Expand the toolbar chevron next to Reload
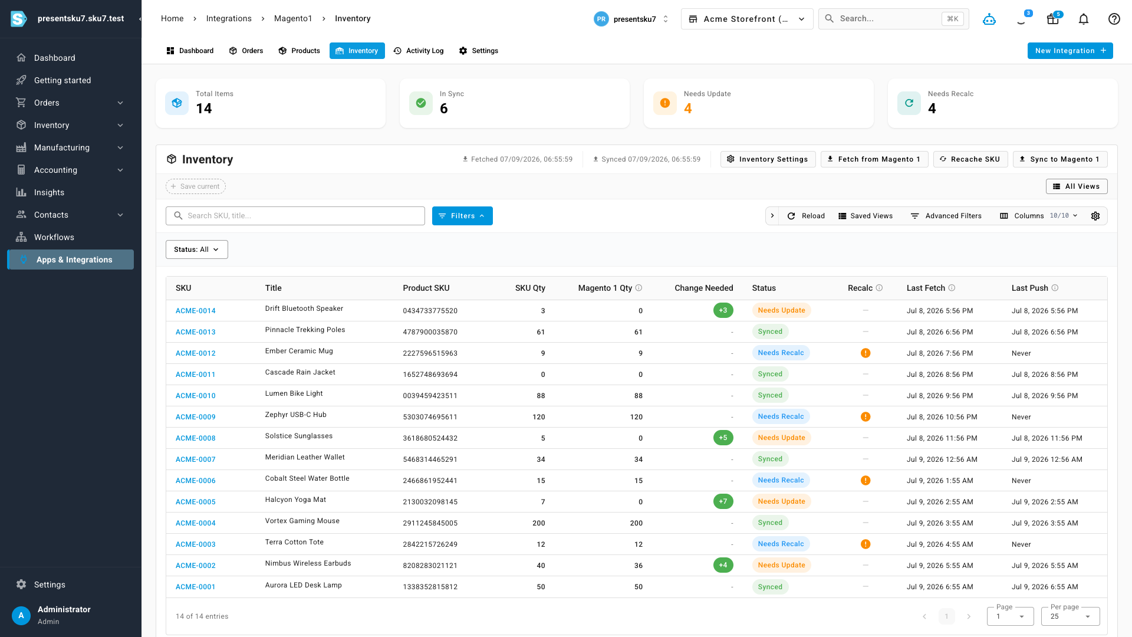The image size is (1132, 637). pyautogui.click(x=772, y=216)
